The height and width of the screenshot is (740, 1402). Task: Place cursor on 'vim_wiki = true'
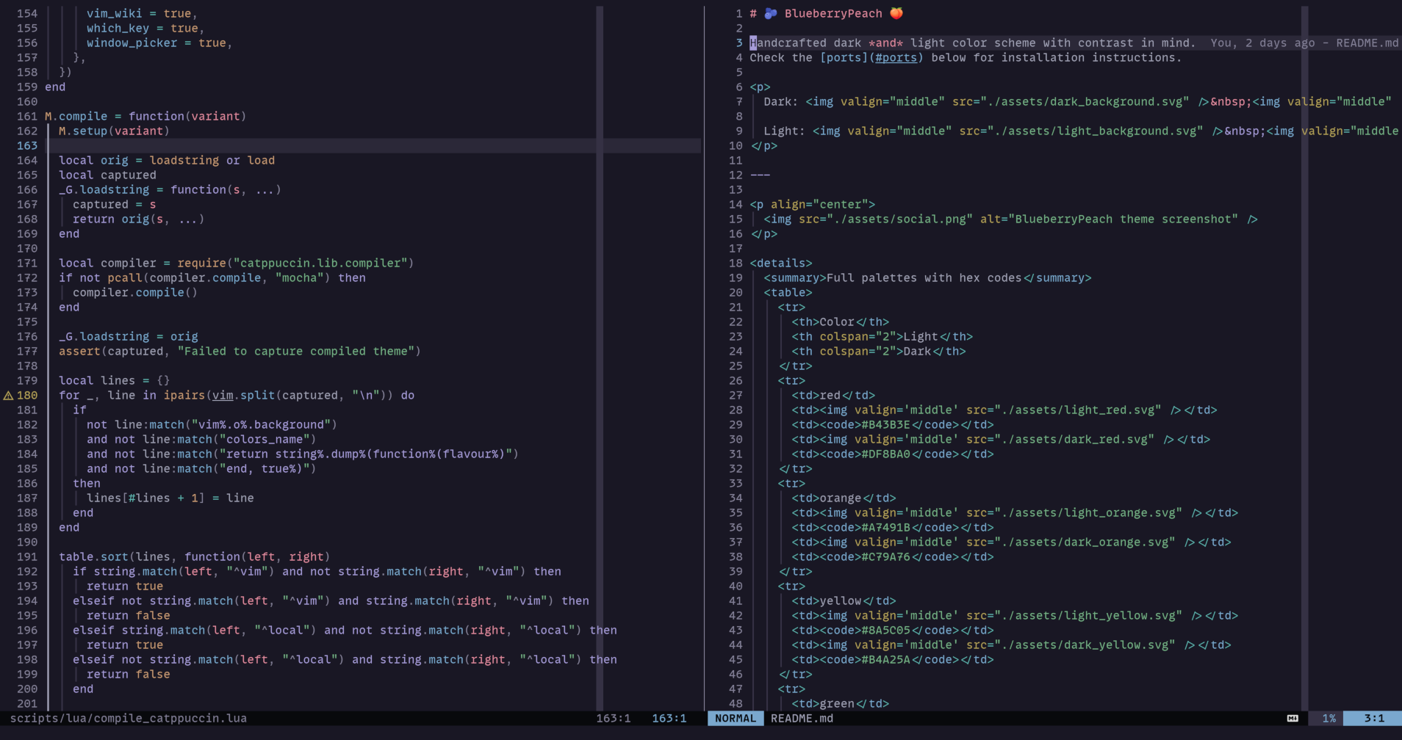tap(139, 13)
